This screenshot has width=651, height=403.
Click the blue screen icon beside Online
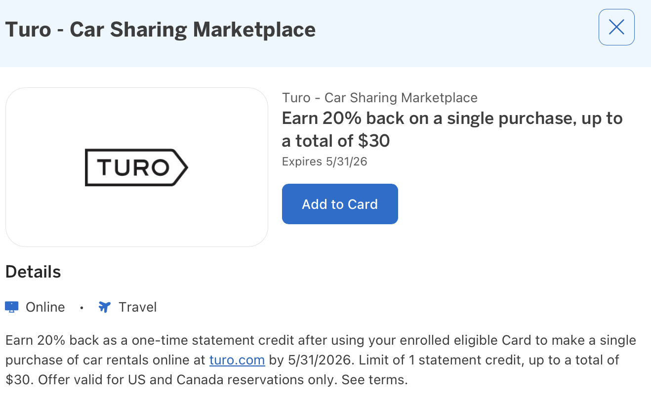click(x=11, y=307)
